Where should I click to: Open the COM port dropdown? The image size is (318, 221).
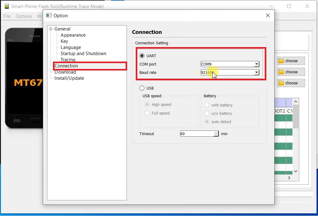pyautogui.click(x=256, y=64)
